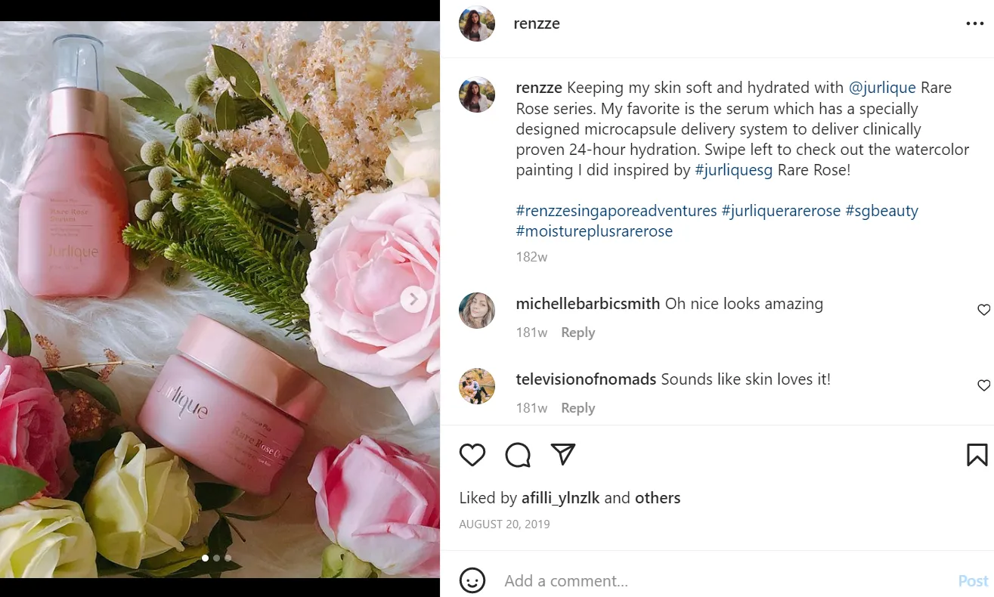Screen dimensions: 994x597
Task: Like televisionofnomads' comment heart
Action: [983, 385]
